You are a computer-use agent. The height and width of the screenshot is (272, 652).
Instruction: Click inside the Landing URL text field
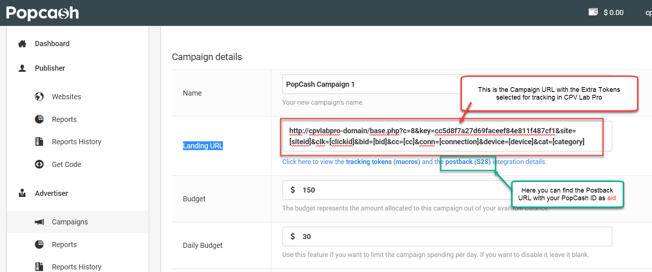447,136
